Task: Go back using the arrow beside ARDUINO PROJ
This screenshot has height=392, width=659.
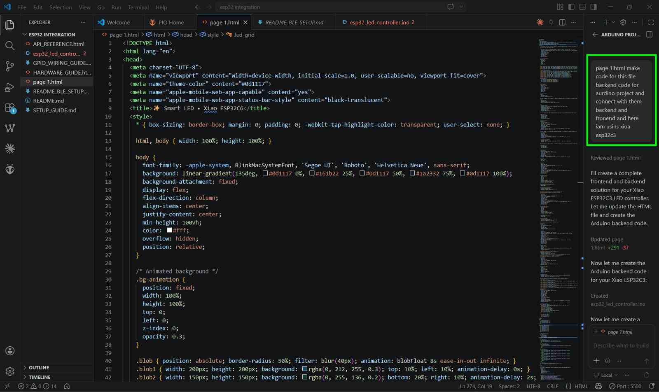Action: pyautogui.click(x=595, y=35)
